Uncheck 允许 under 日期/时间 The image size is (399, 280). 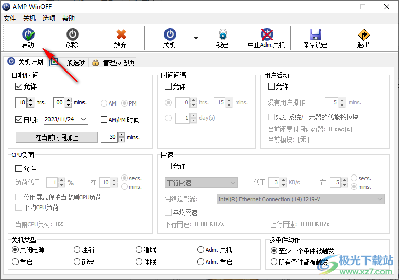coord(19,86)
